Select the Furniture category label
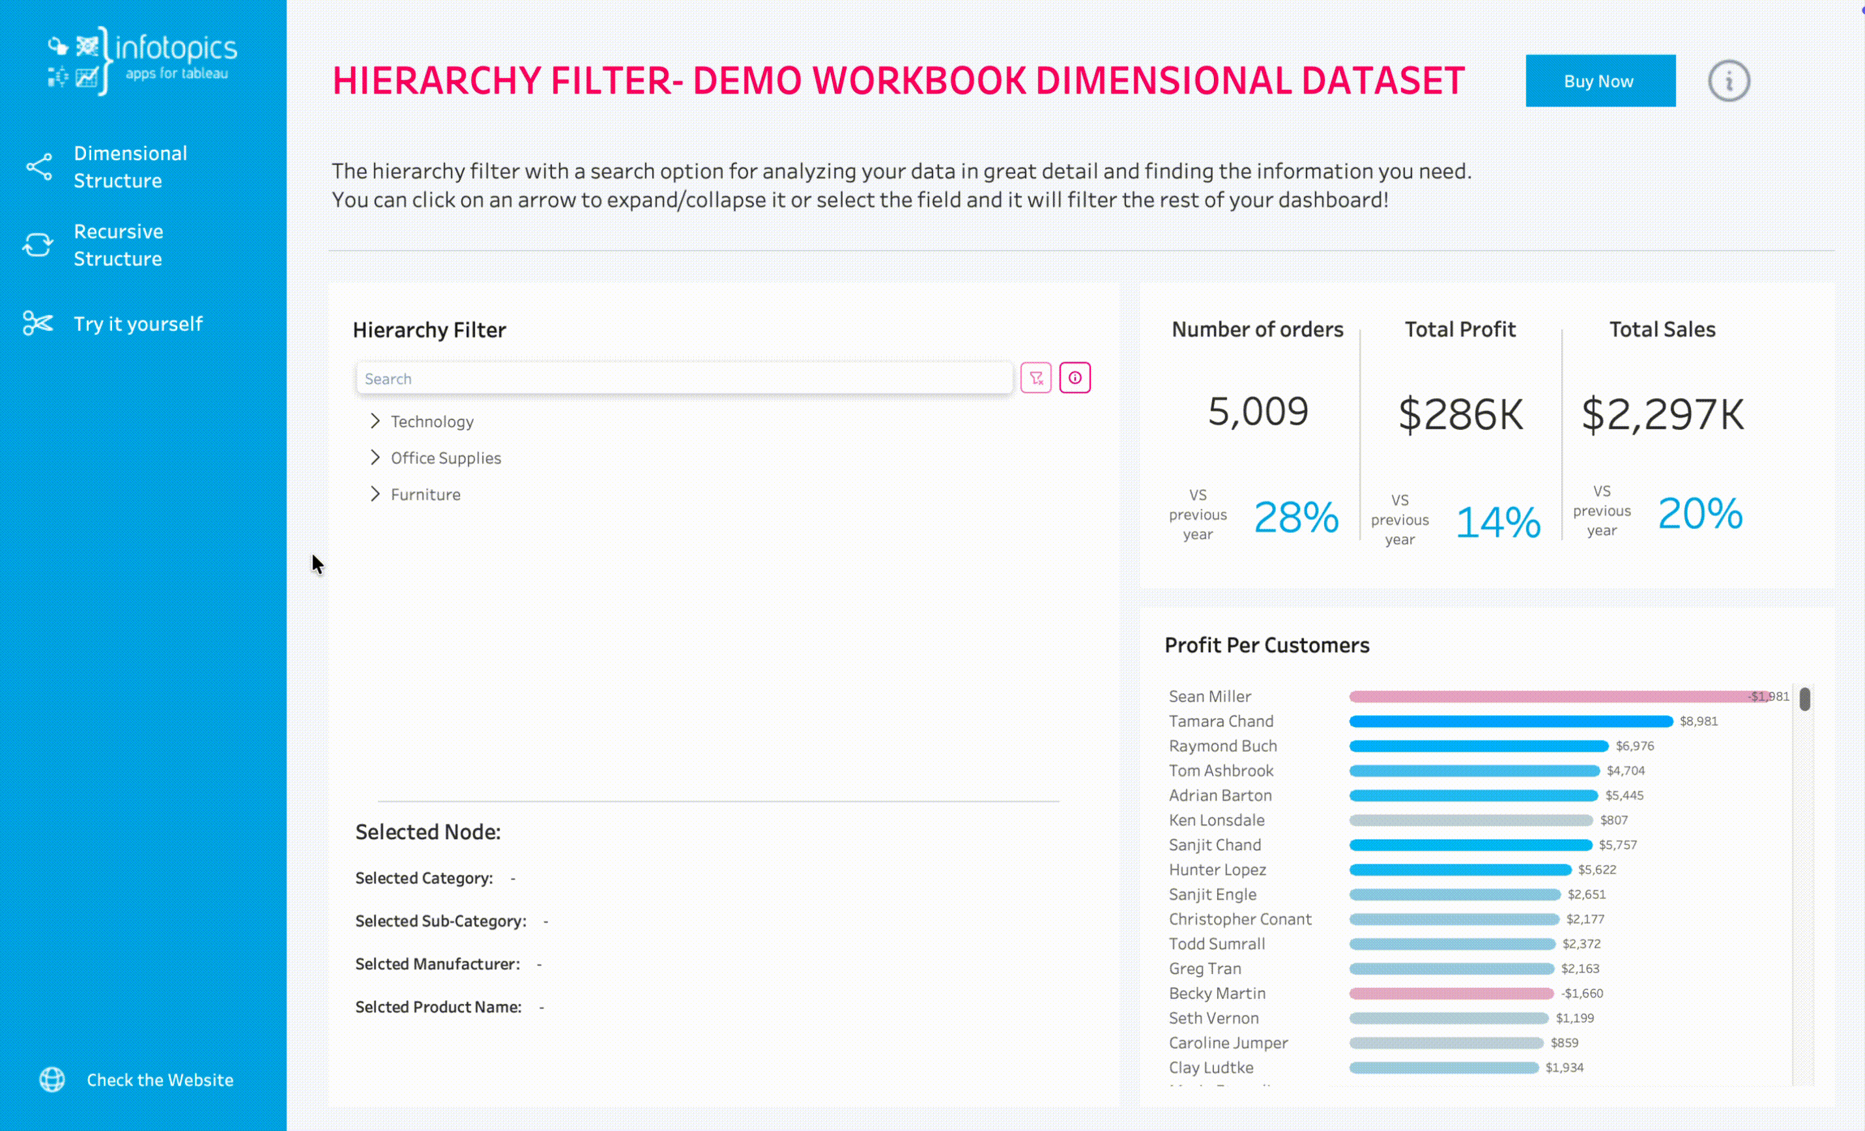Image resolution: width=1865 pixels, height=1131 pixels. click(426, 494)
